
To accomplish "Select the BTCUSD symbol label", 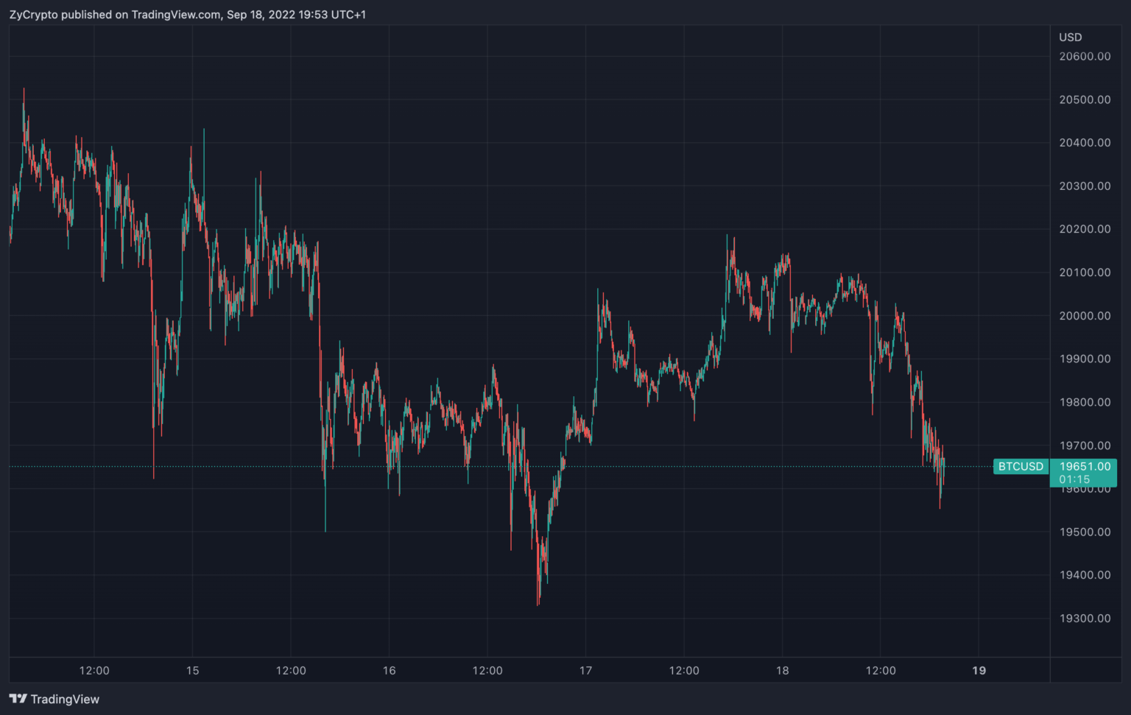I will (1021, 466).
